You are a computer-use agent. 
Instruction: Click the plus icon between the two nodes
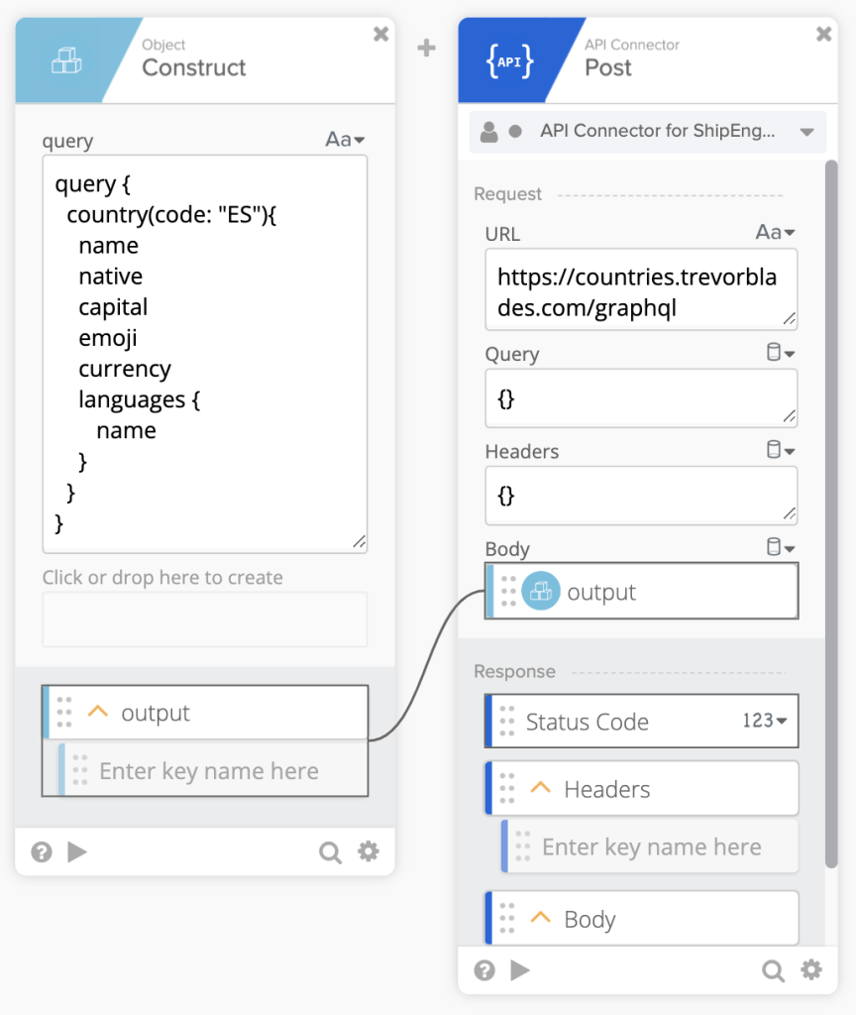(426, 47)
